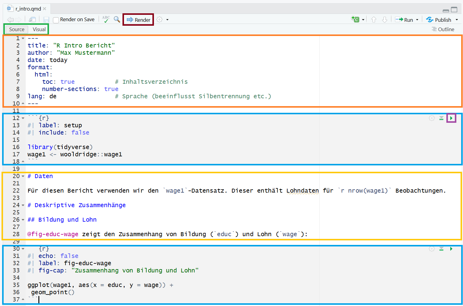Expand the settings gear dropdown arrow
This screenshot has height=306, width=463.
pos(167,20)
